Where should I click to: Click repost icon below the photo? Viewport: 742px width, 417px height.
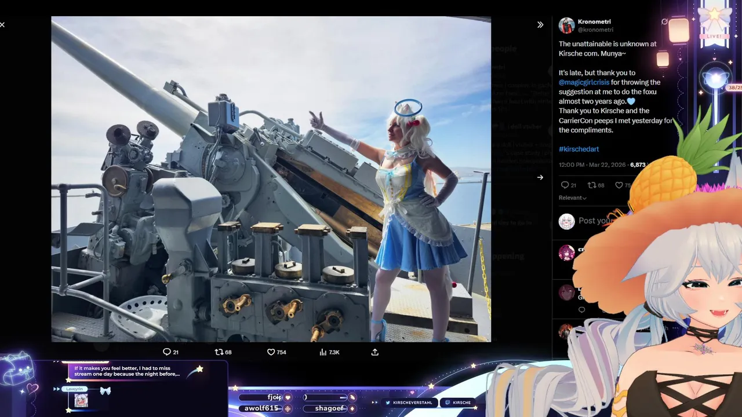pyautogui.click(x=219, y=352)
